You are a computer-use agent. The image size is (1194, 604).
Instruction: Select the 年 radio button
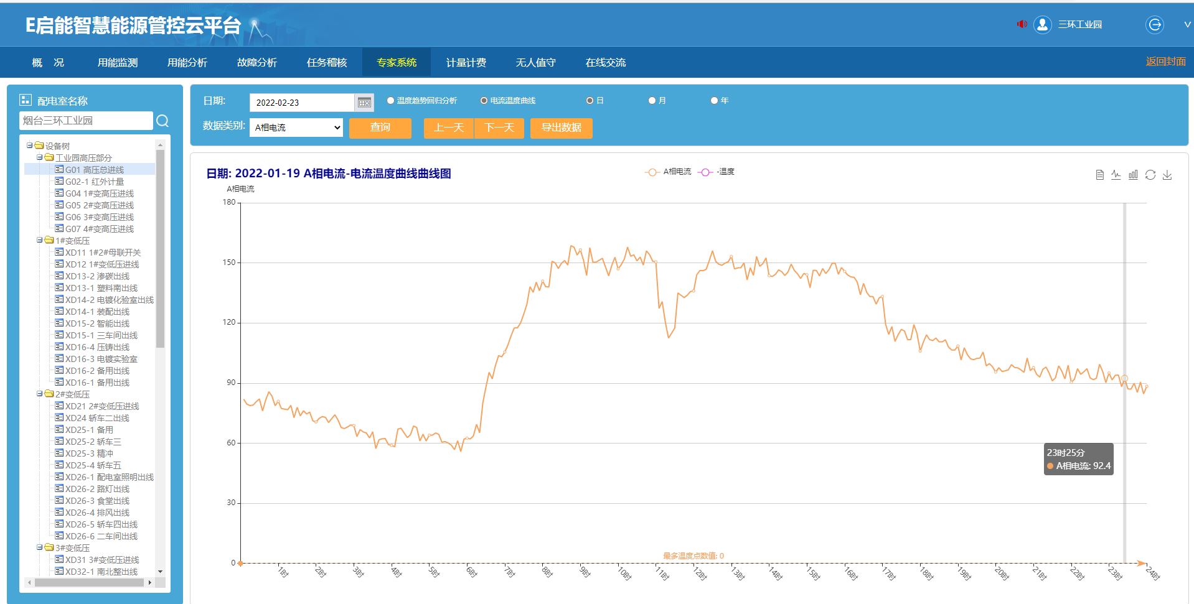click(x=715, y=101)
